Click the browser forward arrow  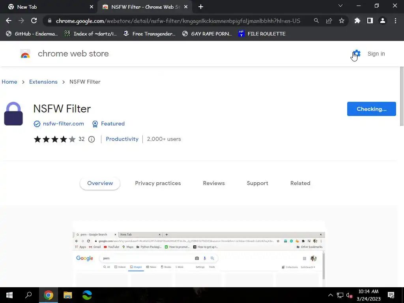(21, 21)
